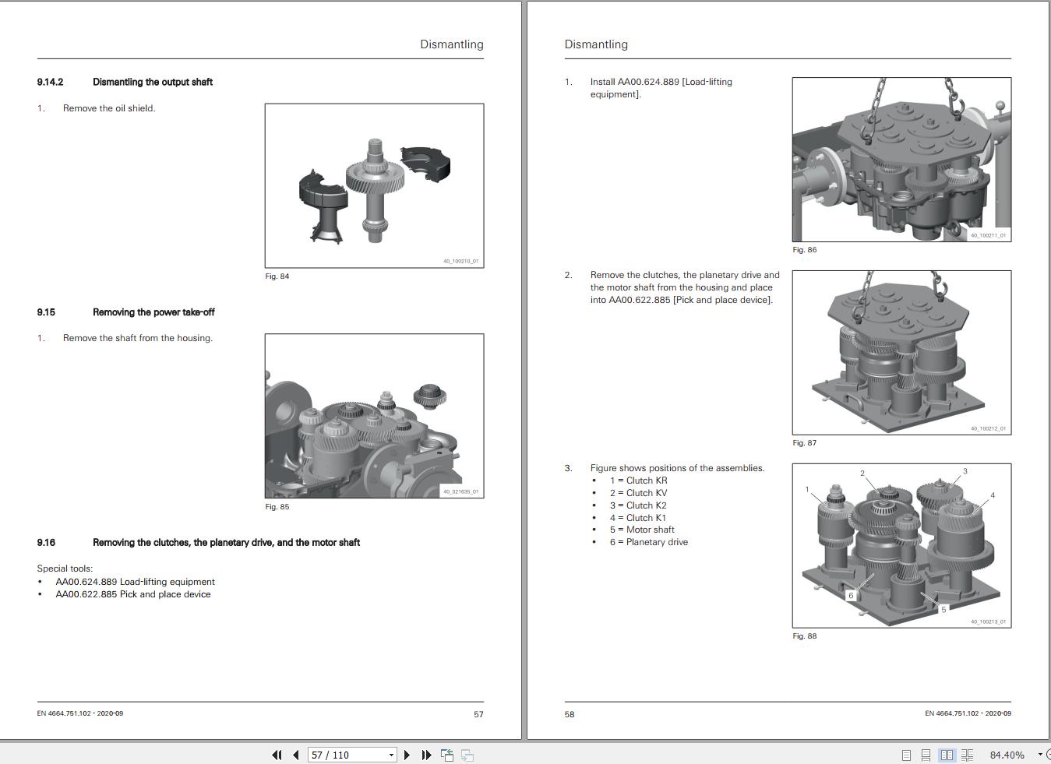Open the page number dropdown
Screen dimensions: 1051x764
pos(392,755)
